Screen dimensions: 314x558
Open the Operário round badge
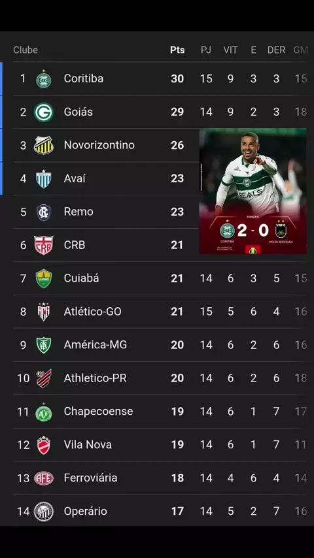(43, 512)
